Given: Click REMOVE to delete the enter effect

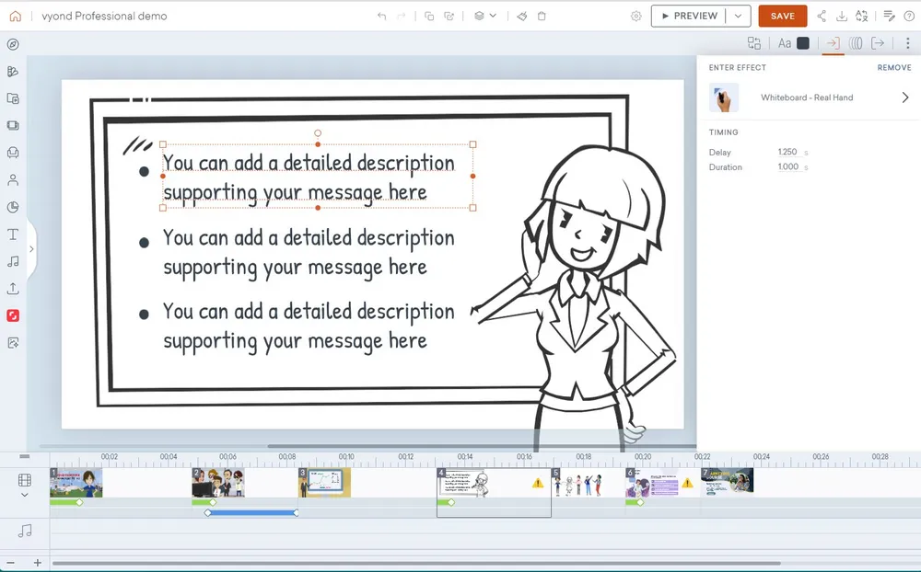Looking at the screenshot, I should 893,68.
